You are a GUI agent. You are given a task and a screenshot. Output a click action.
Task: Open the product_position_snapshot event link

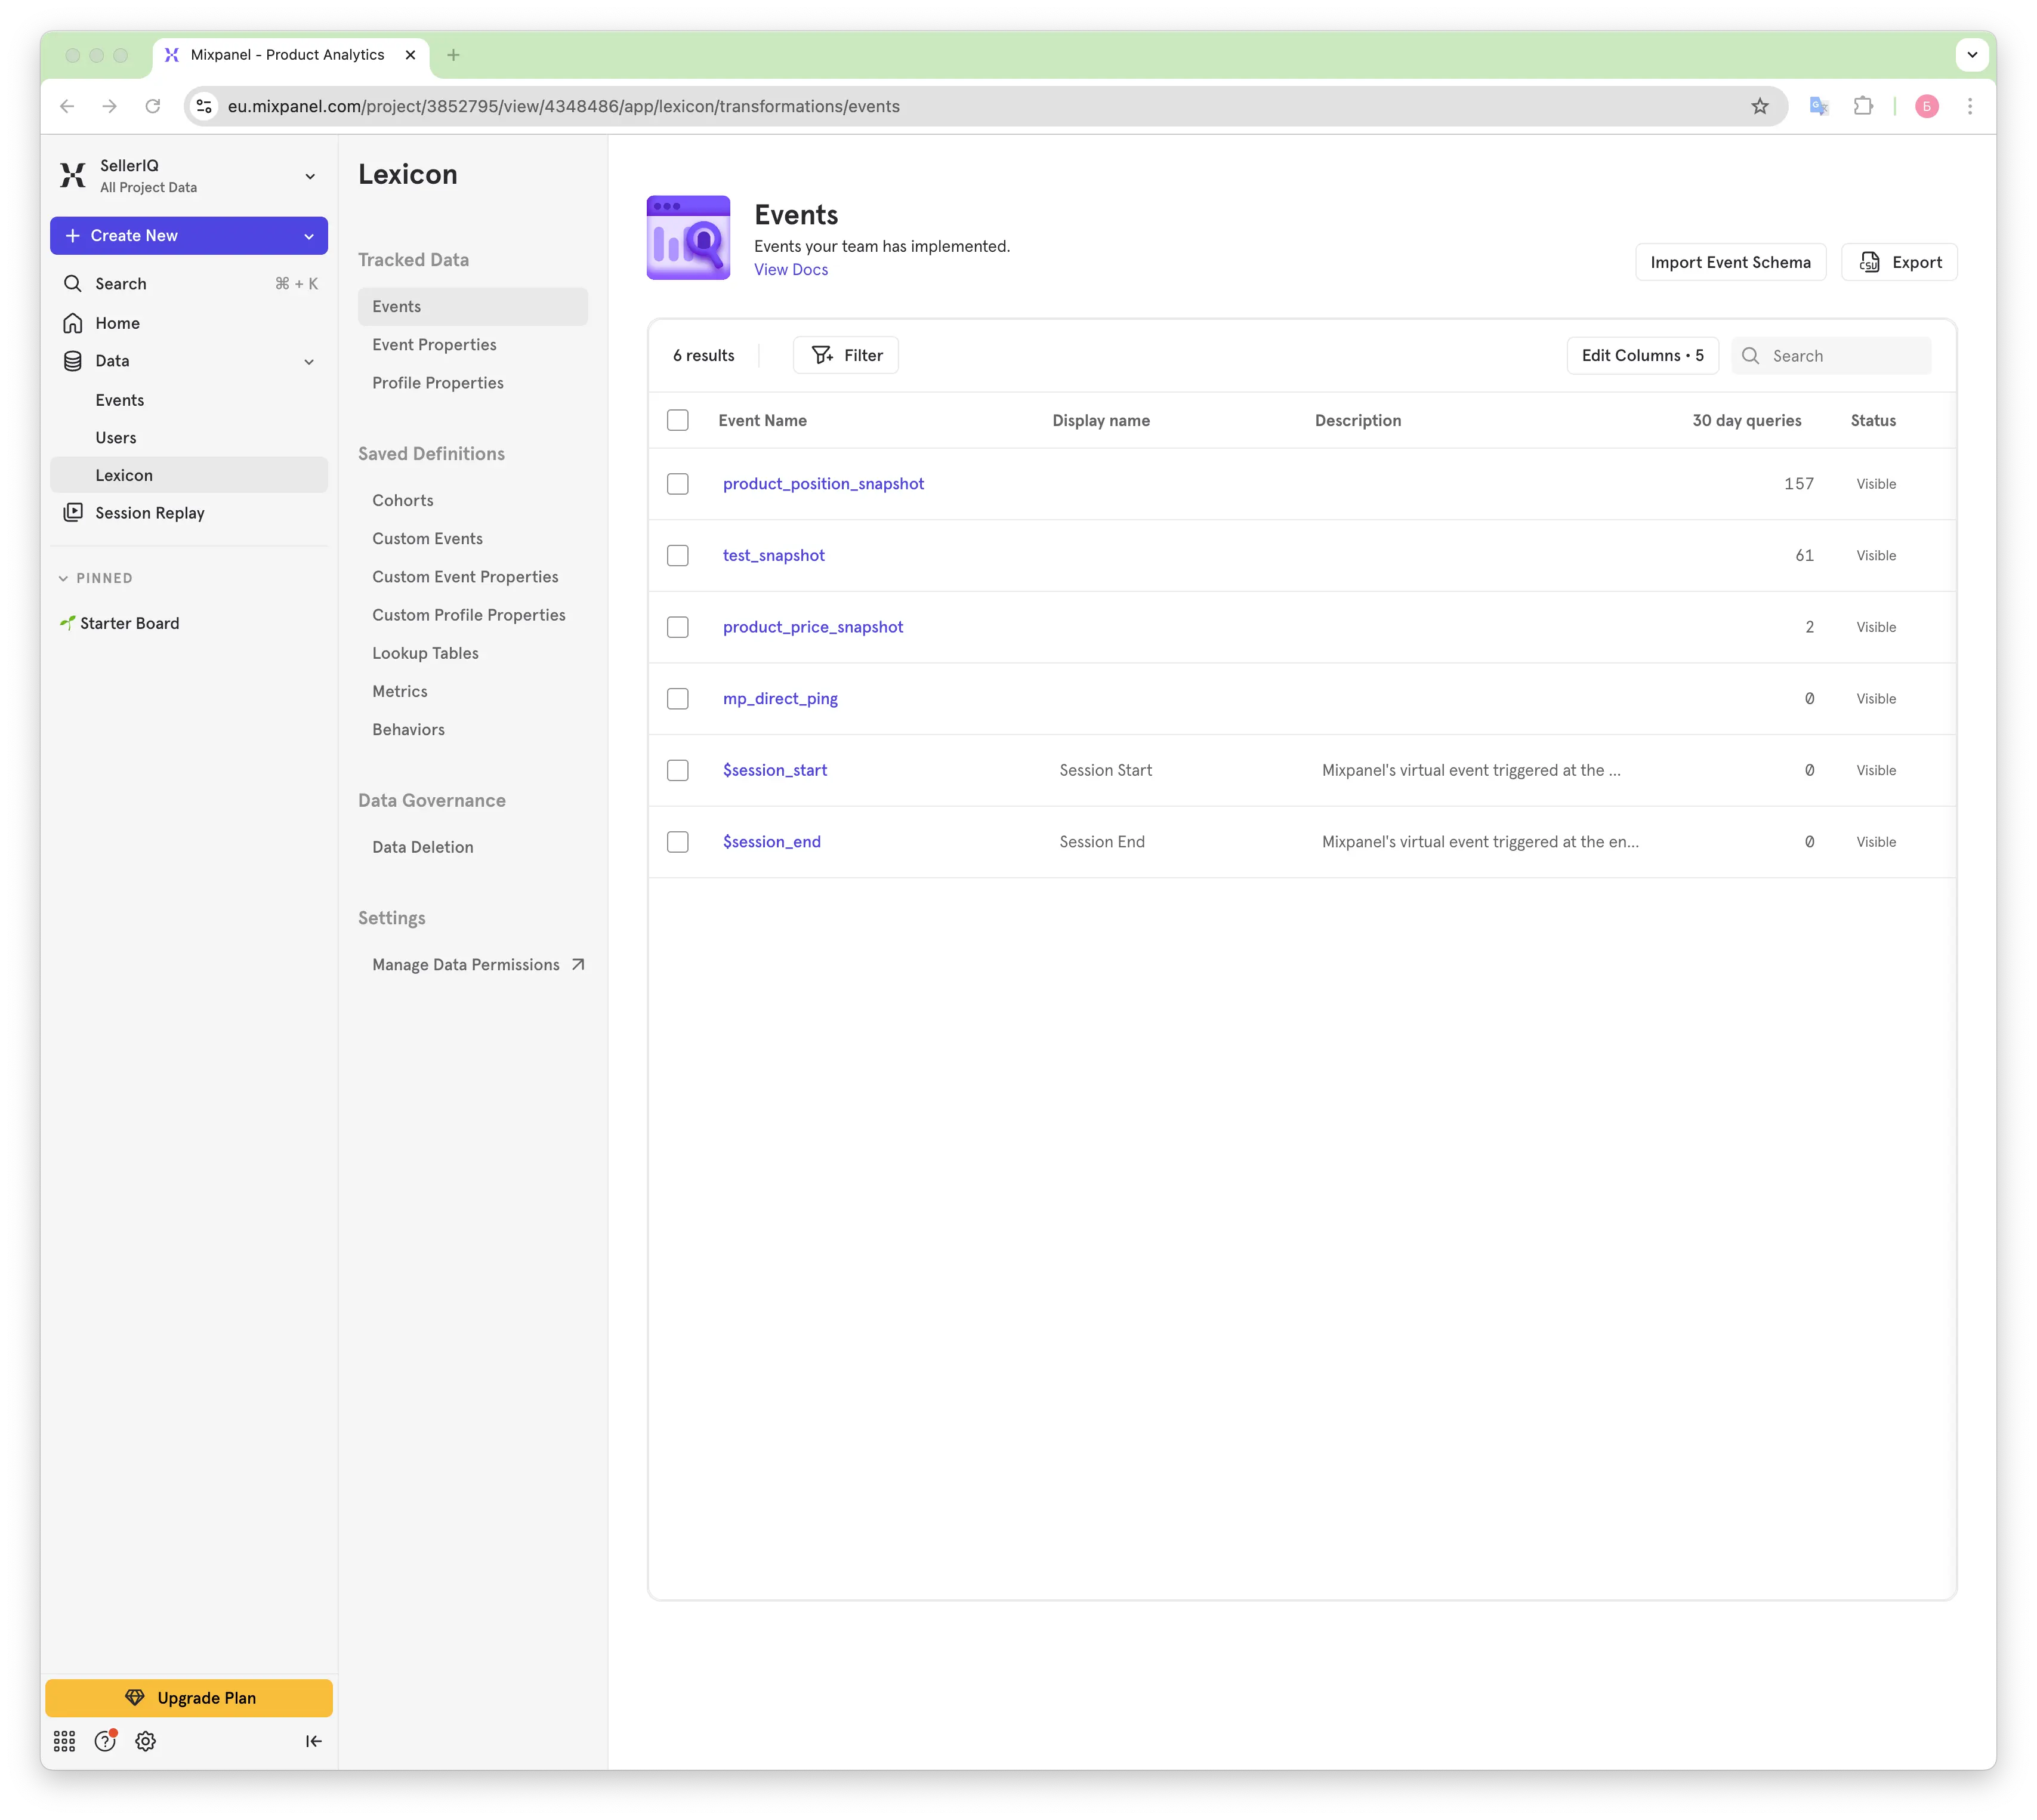(823, 484)
